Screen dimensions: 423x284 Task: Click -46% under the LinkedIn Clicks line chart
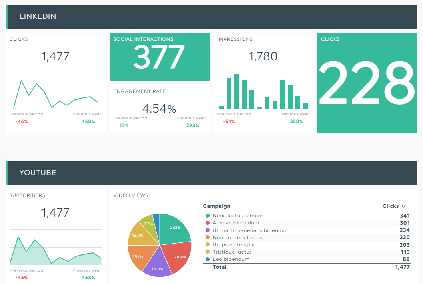[22, 122]
